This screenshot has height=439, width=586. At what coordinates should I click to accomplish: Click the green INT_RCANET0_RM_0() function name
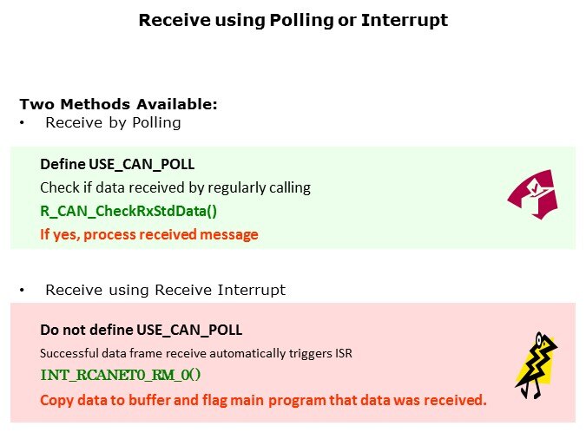(x=121, y=377)
